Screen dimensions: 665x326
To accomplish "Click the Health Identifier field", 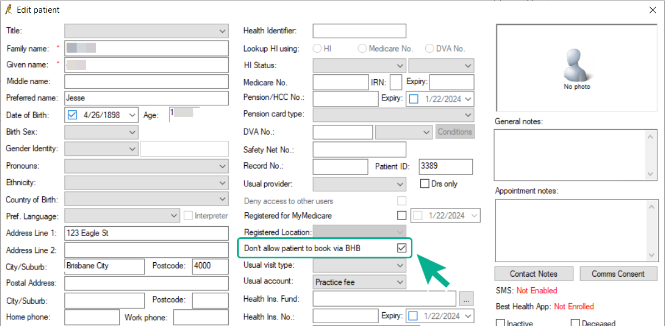I will coord(359,31).
